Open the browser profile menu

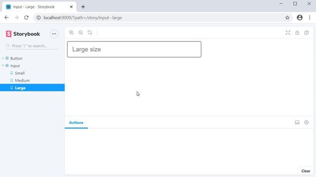[x=300, y=18]
